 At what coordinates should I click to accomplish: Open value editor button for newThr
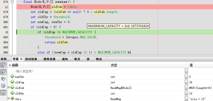[x=186, y=76]
